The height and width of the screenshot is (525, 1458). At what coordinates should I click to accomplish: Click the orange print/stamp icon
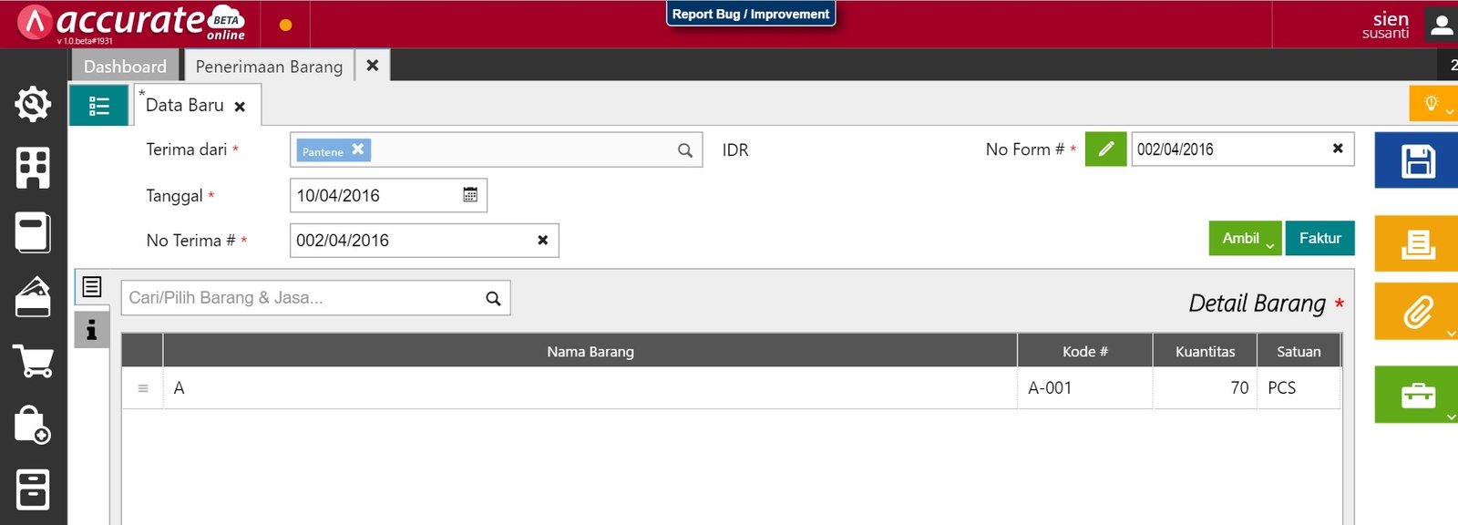tap(1417, 243)
